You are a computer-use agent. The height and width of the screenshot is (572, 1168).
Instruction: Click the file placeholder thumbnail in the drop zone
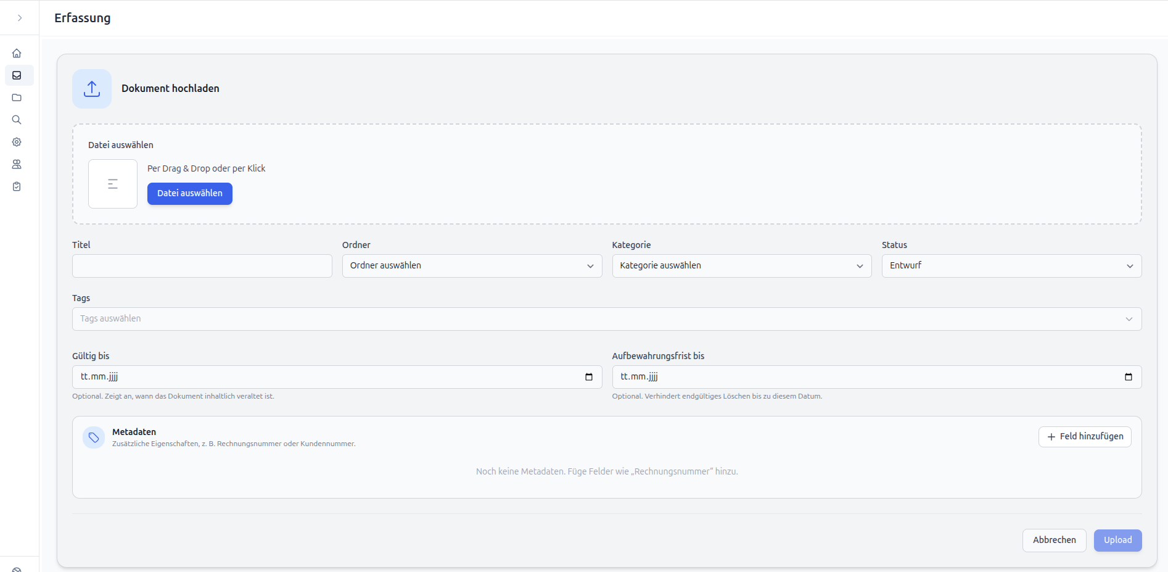113,184
